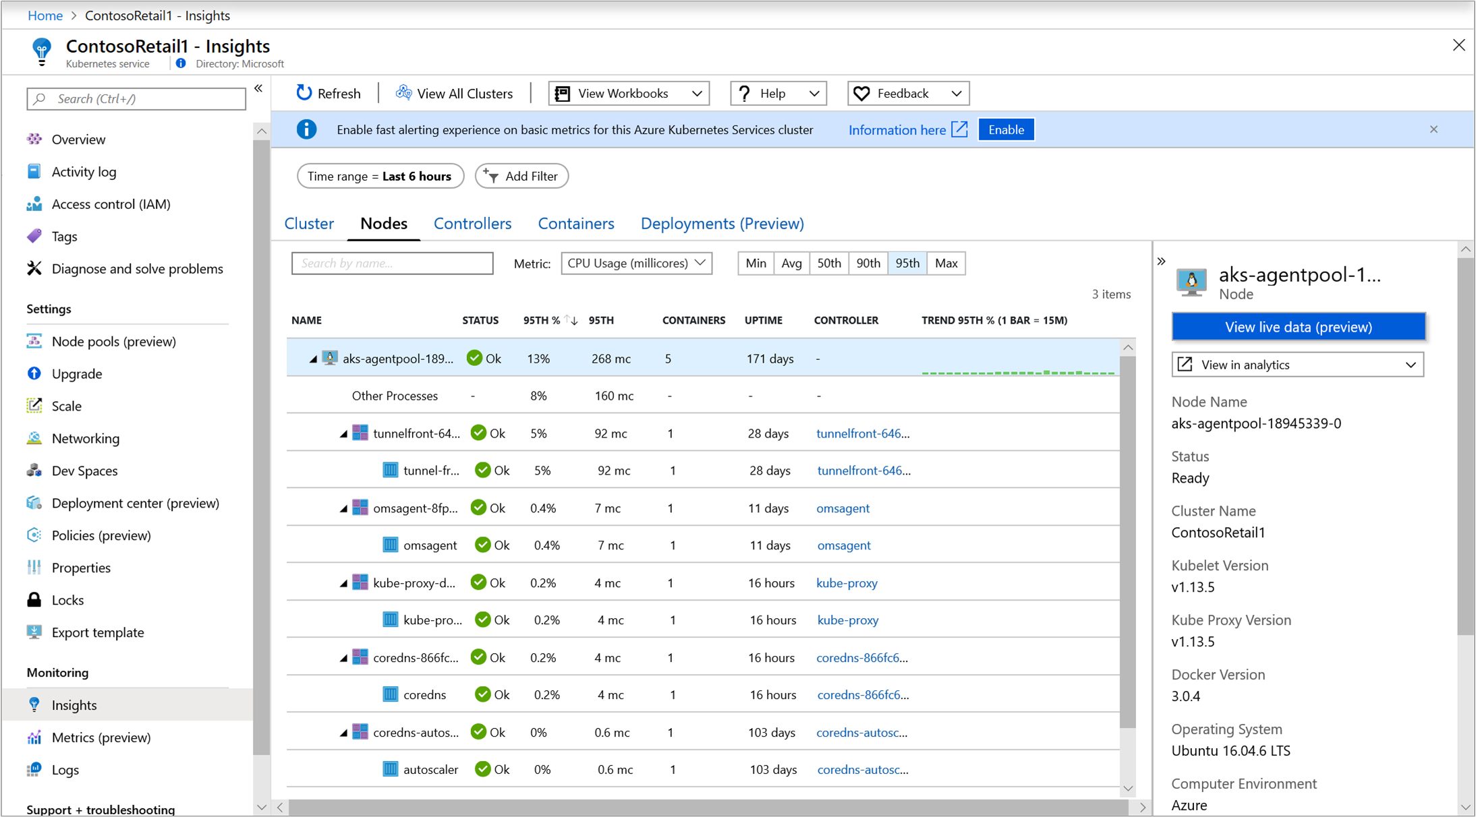The height and width of the screenshot is (817, 1476).
Task: Change the Time range filter
Action: tap(380, 176)
